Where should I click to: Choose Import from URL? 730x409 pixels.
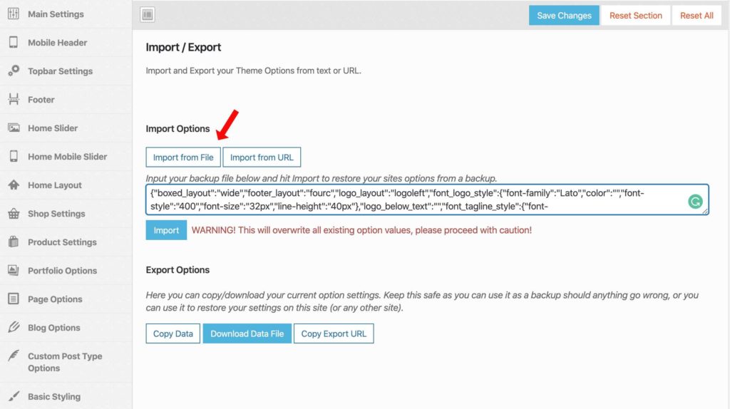(x=262, y=157)
